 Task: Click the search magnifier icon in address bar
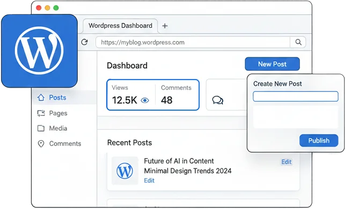pyautogui.click(x=298, y=42)
